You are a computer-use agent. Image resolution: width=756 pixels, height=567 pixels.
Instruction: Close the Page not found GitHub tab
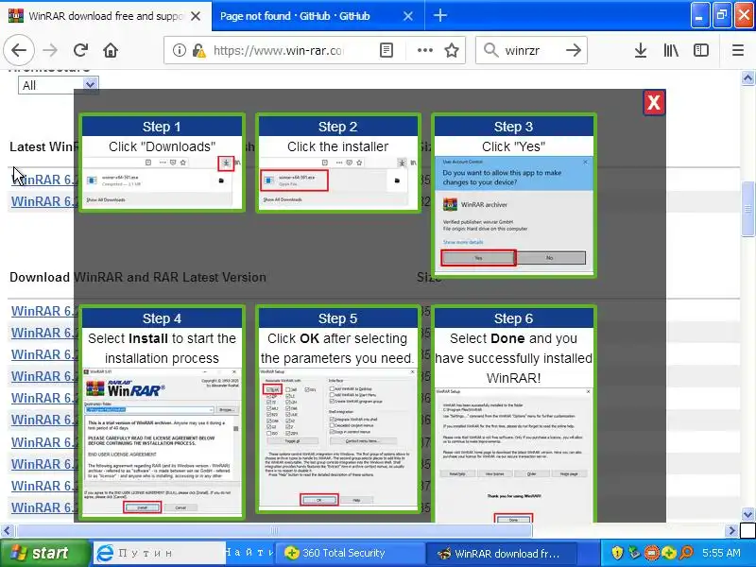(x=408, y=16)
